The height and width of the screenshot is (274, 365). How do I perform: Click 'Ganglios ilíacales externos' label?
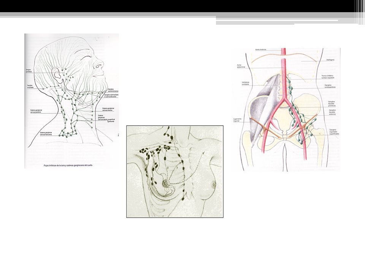click(x=332, y=112)
